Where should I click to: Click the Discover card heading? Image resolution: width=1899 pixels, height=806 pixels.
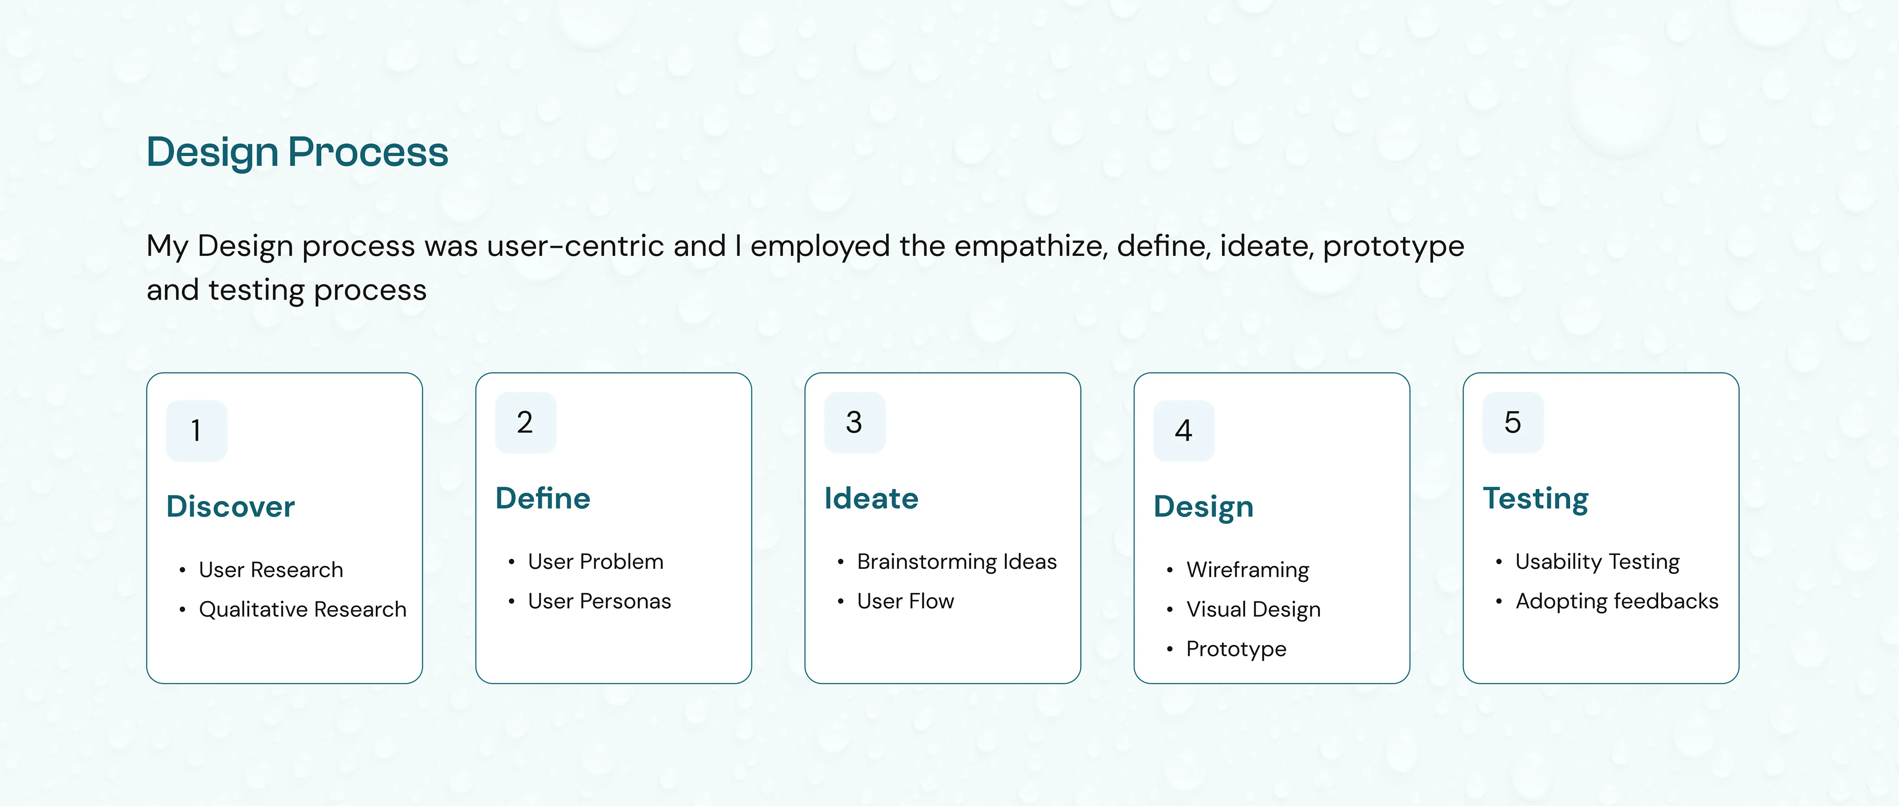pos(231,507)
